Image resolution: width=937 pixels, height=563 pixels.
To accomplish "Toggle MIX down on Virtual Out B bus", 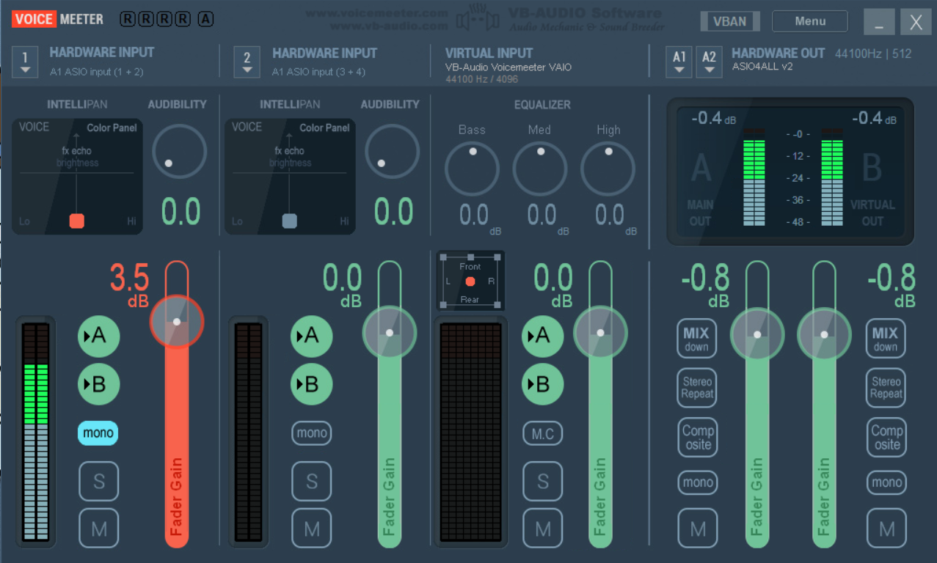I will pos(886,339).
